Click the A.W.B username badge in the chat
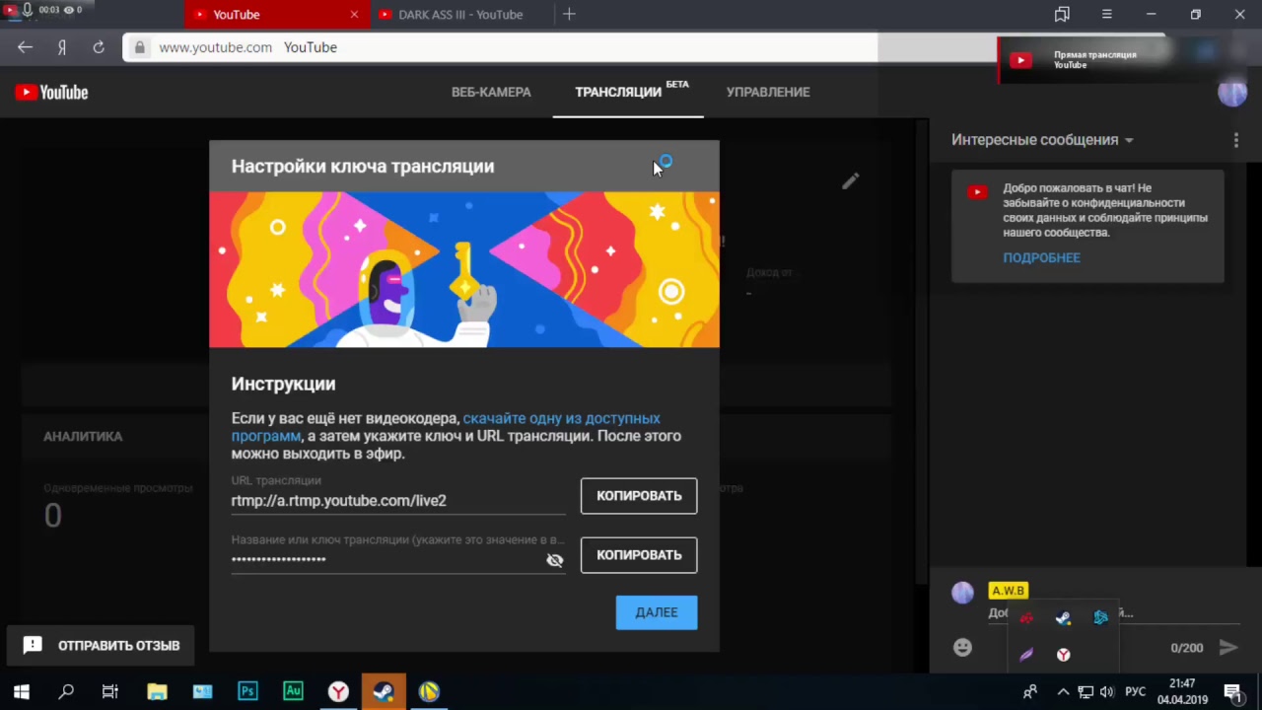Screen dimensions: 1262x710 1008,591
